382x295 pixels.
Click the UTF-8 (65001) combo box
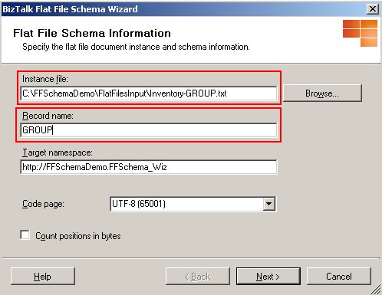[193, 204]
